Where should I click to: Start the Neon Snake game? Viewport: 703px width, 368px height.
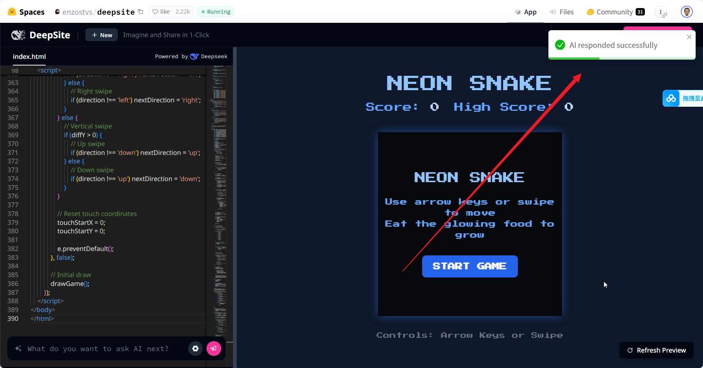pos(470,266)
